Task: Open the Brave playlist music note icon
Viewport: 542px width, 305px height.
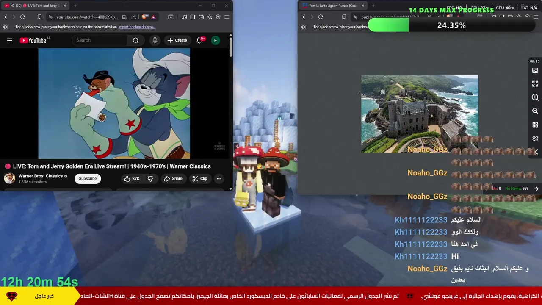Action: [x=184, y=17]
